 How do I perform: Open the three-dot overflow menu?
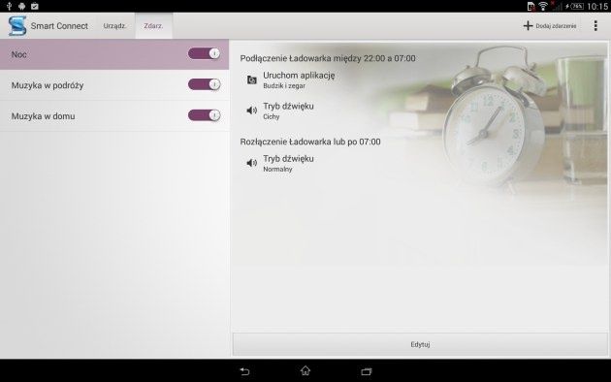coord(595,26)
